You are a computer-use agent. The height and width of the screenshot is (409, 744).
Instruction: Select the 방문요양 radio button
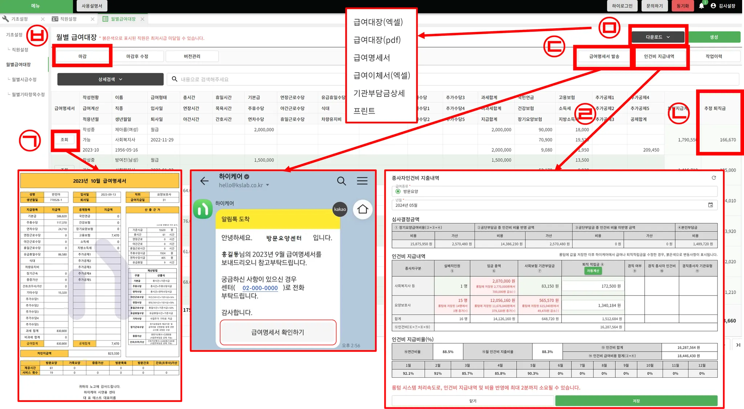click(398, 192)
